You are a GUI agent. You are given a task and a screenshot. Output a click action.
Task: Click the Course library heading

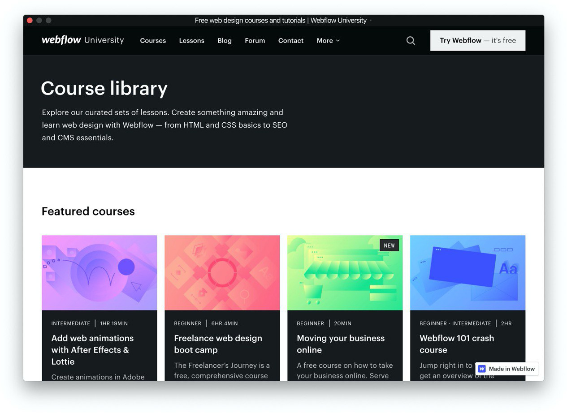coord(104,88)
